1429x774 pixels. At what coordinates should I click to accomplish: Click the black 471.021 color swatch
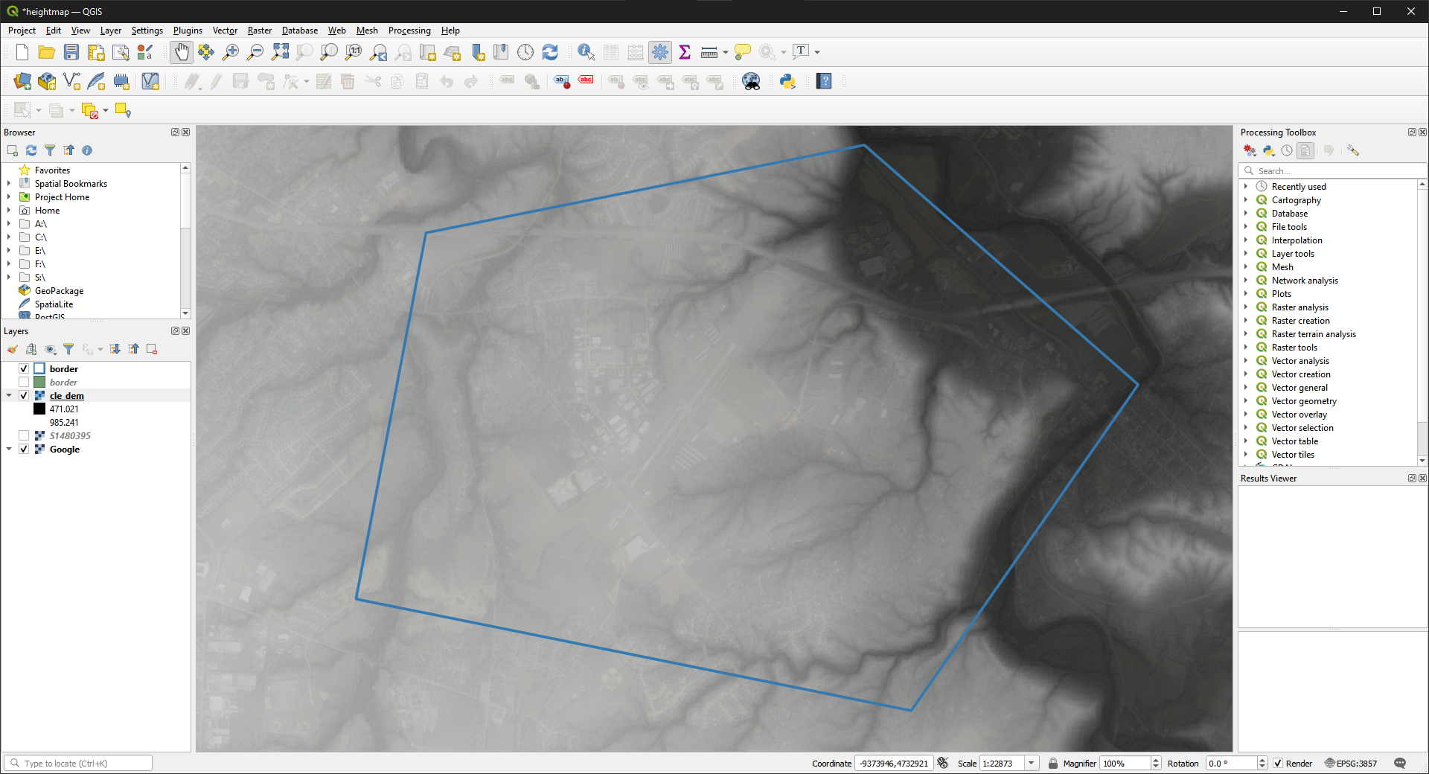point(39,409)
